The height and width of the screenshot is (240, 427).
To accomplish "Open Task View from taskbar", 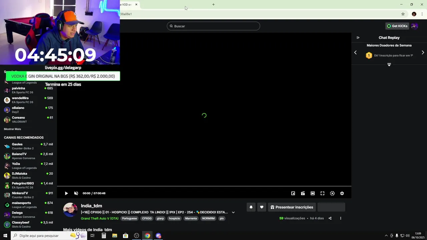I will [92, 236].
